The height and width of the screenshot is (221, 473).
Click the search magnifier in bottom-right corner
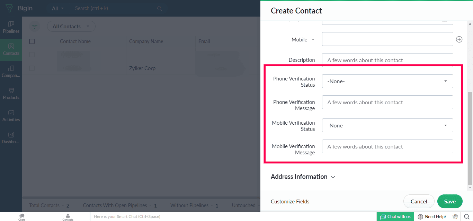466,217
